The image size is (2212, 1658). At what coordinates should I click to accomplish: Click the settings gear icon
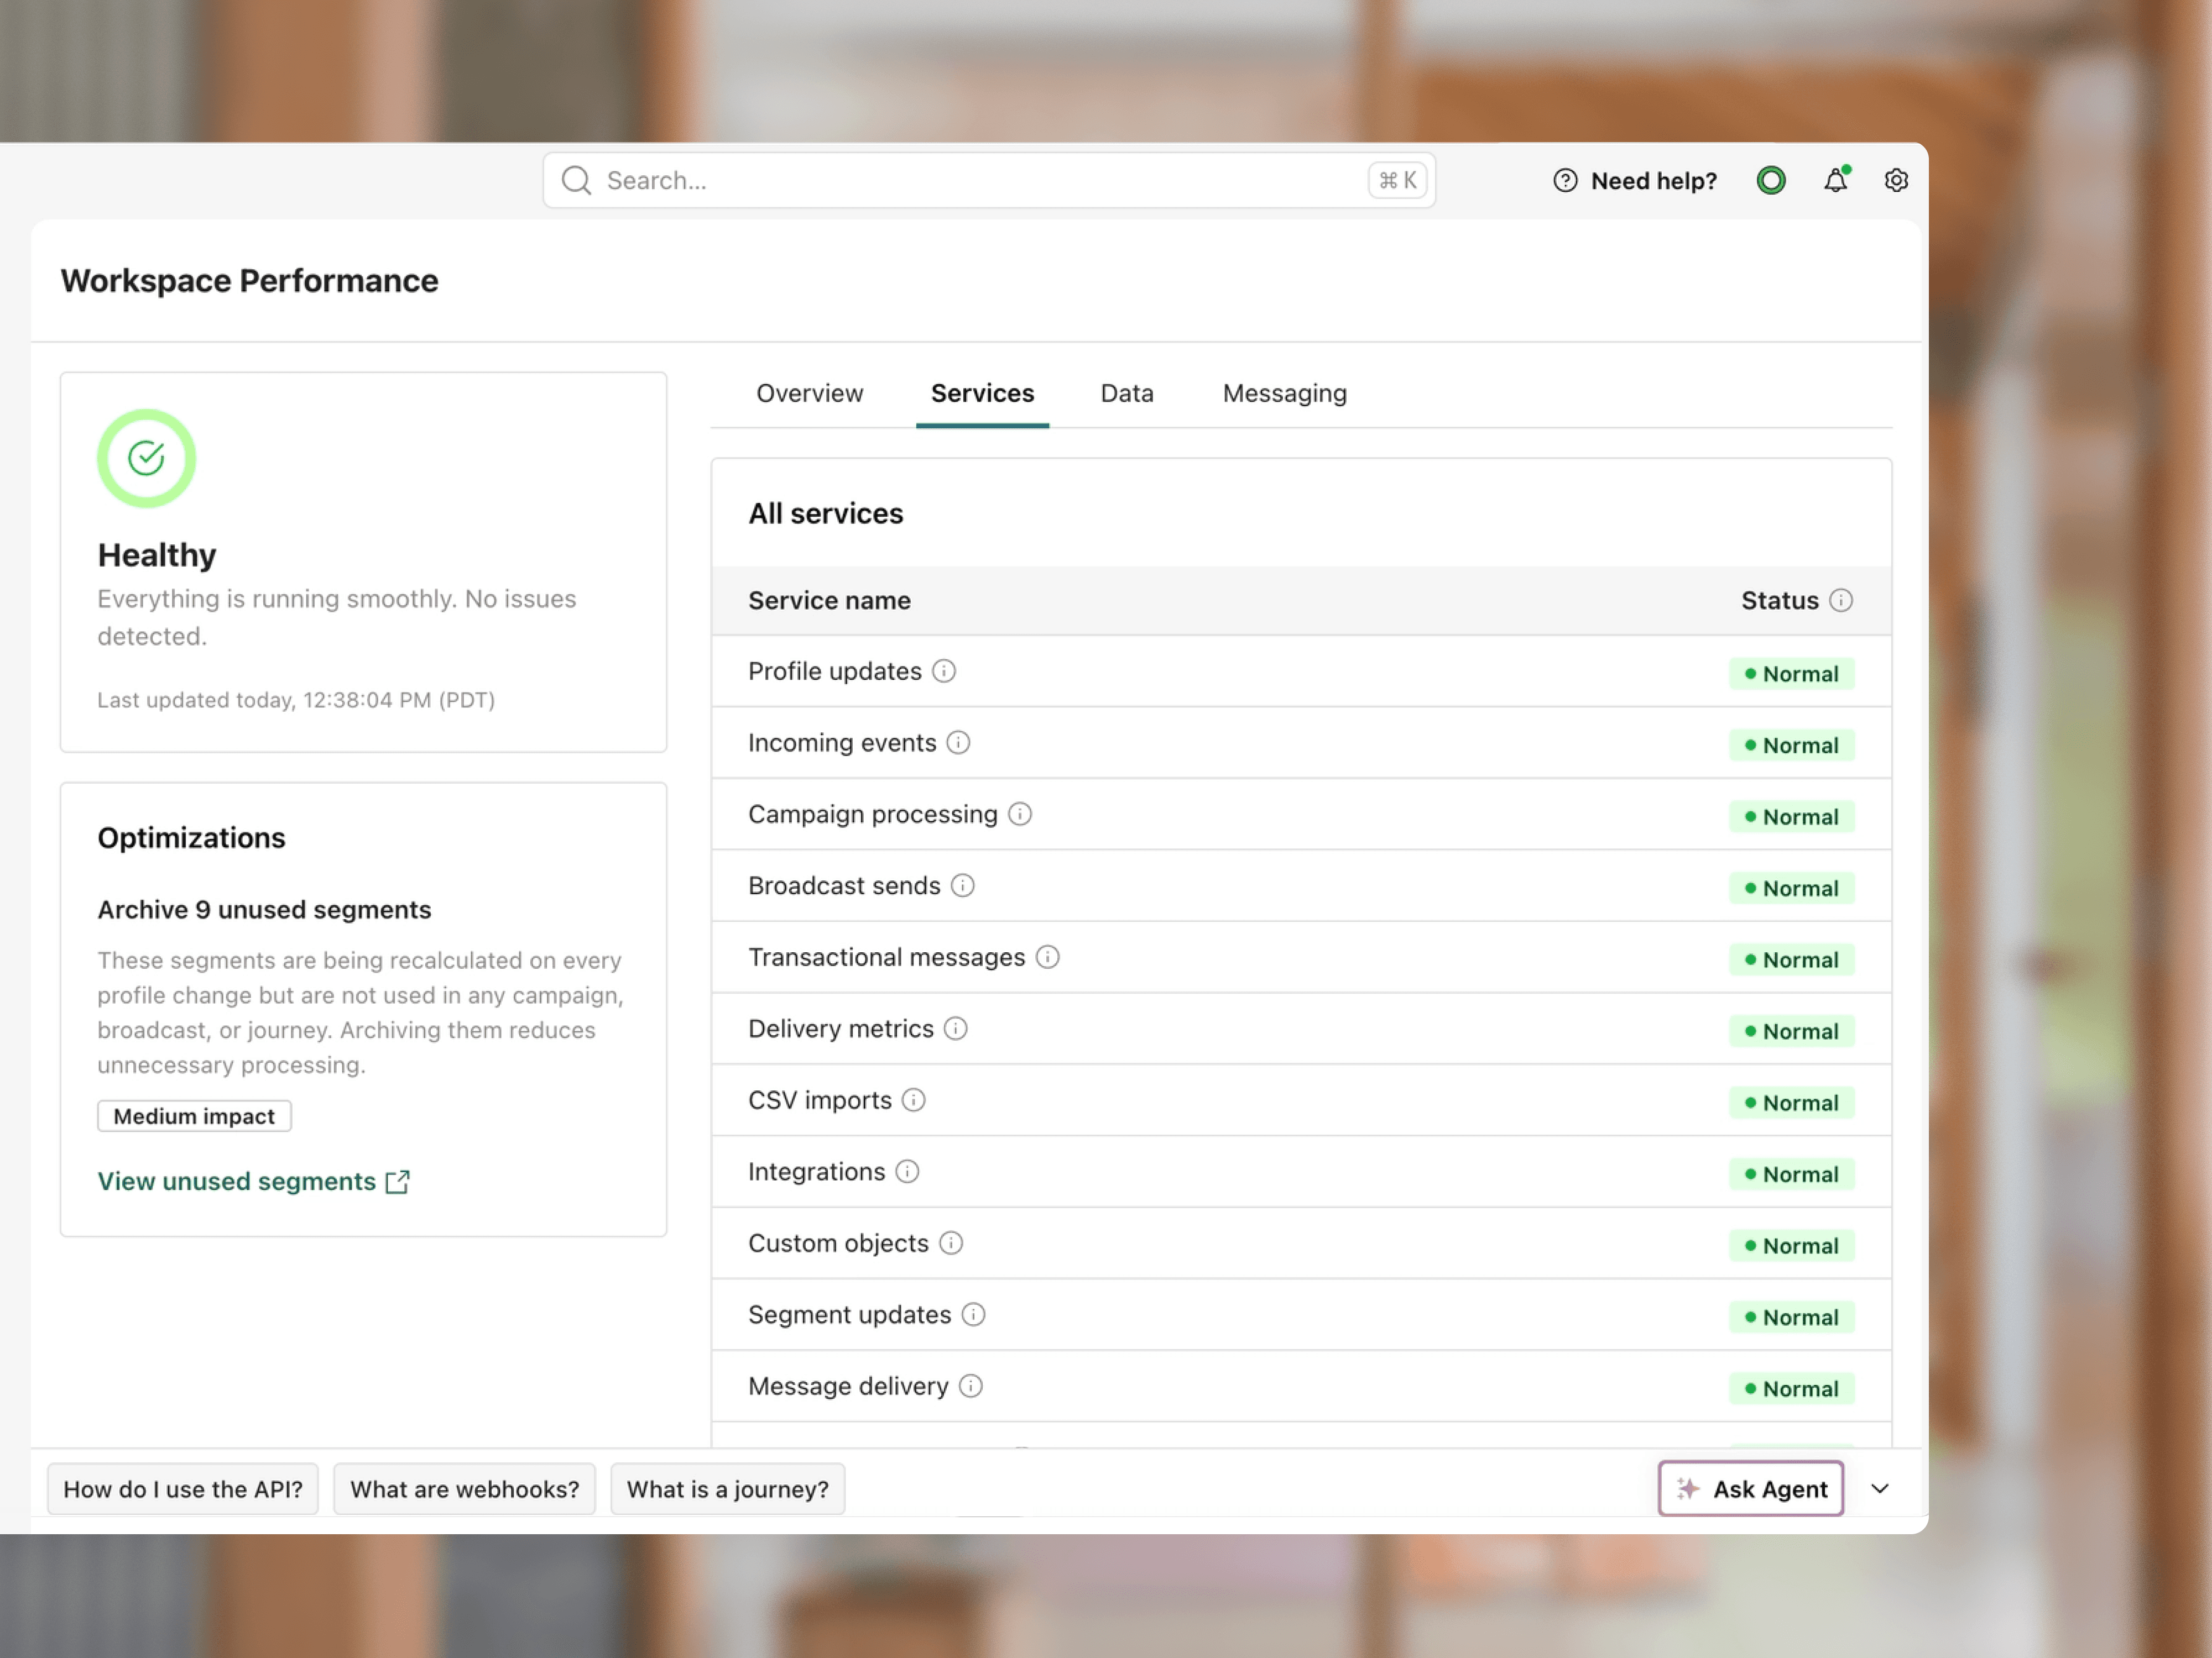click(x=1895, y=181)
